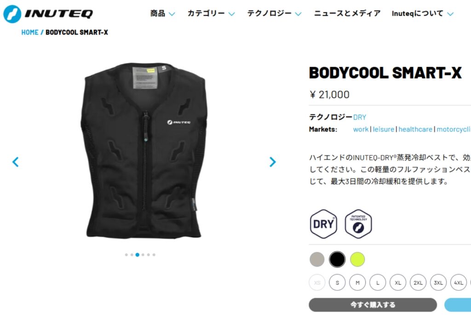Open the healthcare market link
The width and height of the screenshot is (471, 315).
(x=415, y=129)
